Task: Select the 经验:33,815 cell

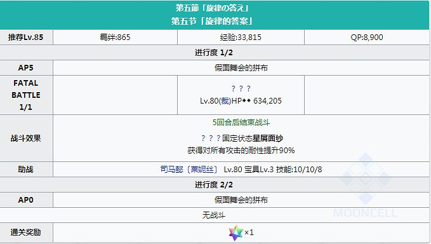Action: point(241,37)
